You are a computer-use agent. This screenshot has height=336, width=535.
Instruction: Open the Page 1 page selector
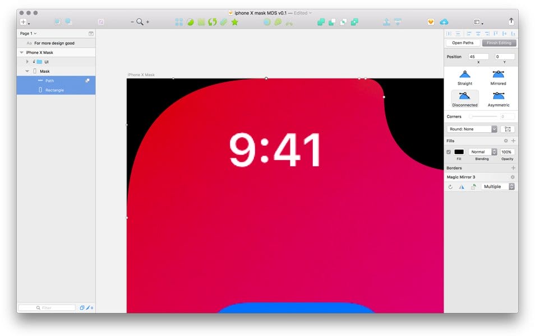click(x=27, y=34)
